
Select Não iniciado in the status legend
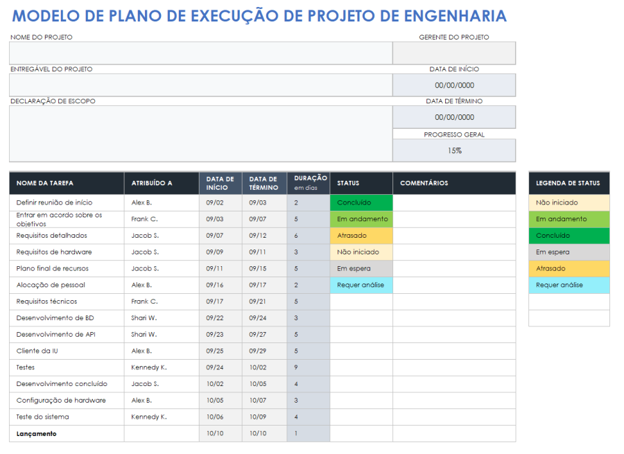pyautogui.click(x=569, y=202)
